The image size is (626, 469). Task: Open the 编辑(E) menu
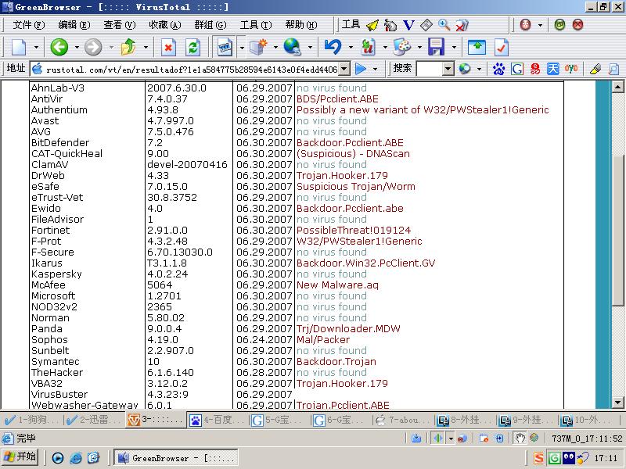coord(74,25)
